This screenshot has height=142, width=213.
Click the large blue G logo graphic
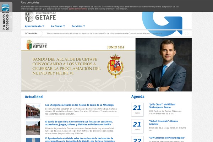(162, 24)
